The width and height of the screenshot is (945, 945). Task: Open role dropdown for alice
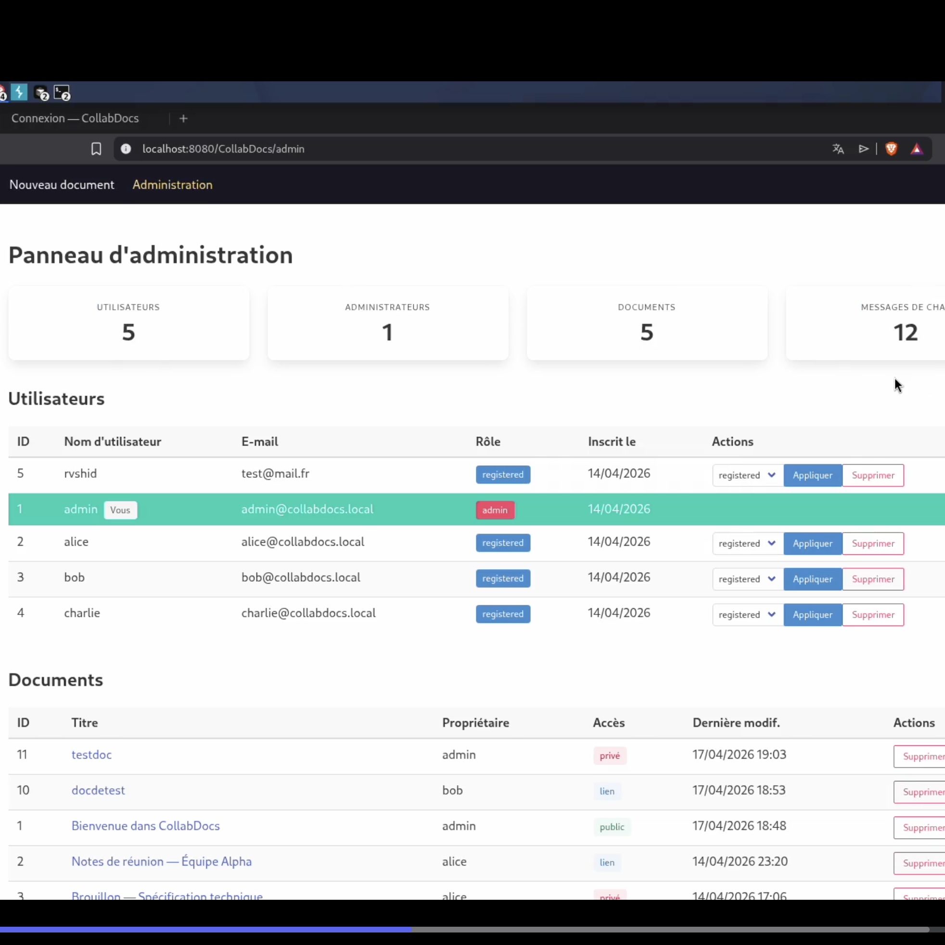coord(747,543)
